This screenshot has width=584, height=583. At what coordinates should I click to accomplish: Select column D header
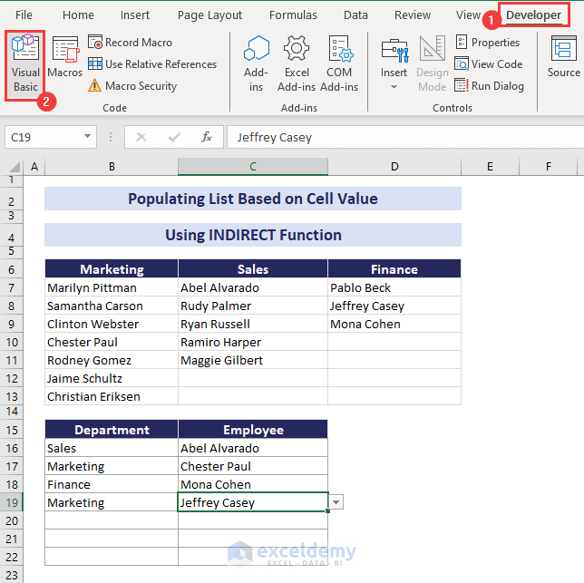point(394,167)
